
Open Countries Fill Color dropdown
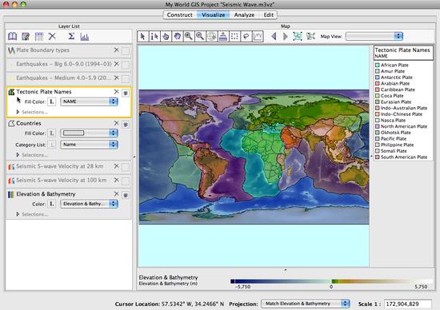click(90, 133)
